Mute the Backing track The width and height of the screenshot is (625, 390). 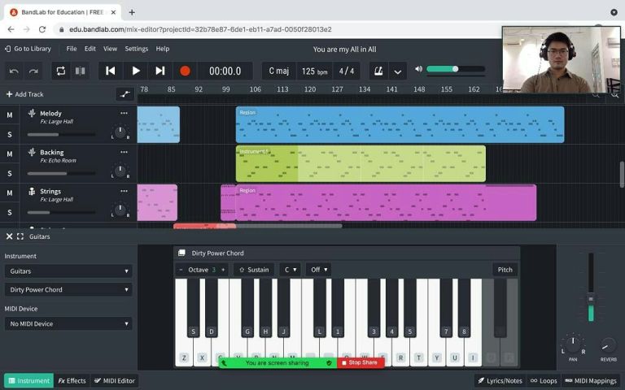[10, 154]
